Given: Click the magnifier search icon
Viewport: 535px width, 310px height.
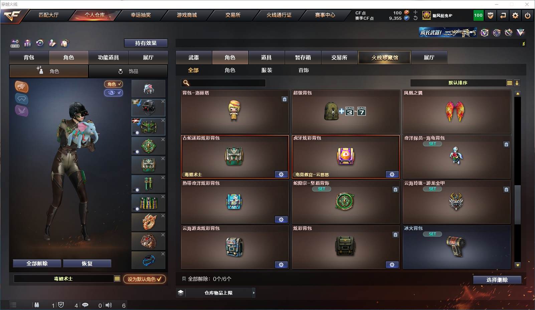Looking at the screenshot, I should pyautogui.click(x=186, y=83).
